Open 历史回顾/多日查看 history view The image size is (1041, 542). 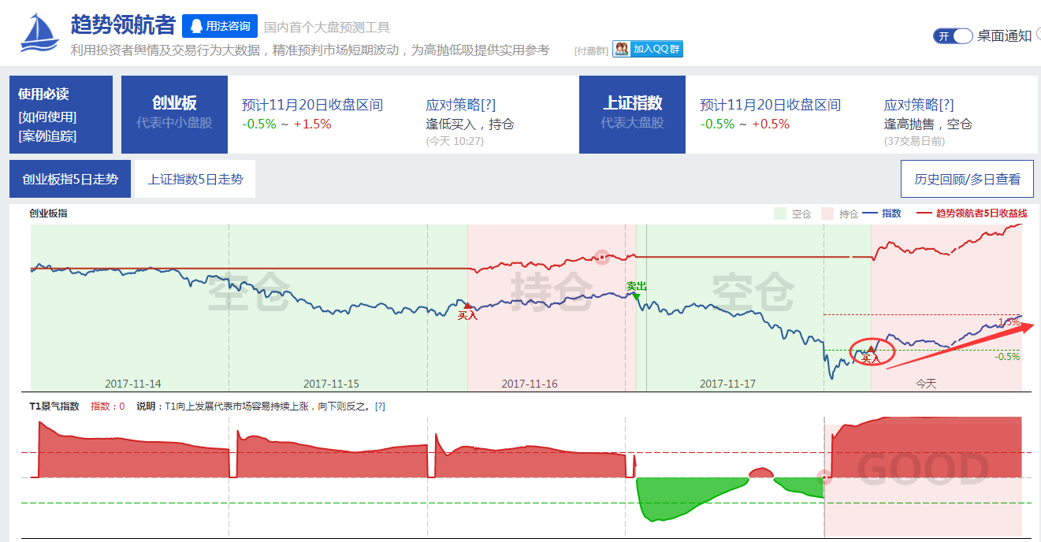967,179
